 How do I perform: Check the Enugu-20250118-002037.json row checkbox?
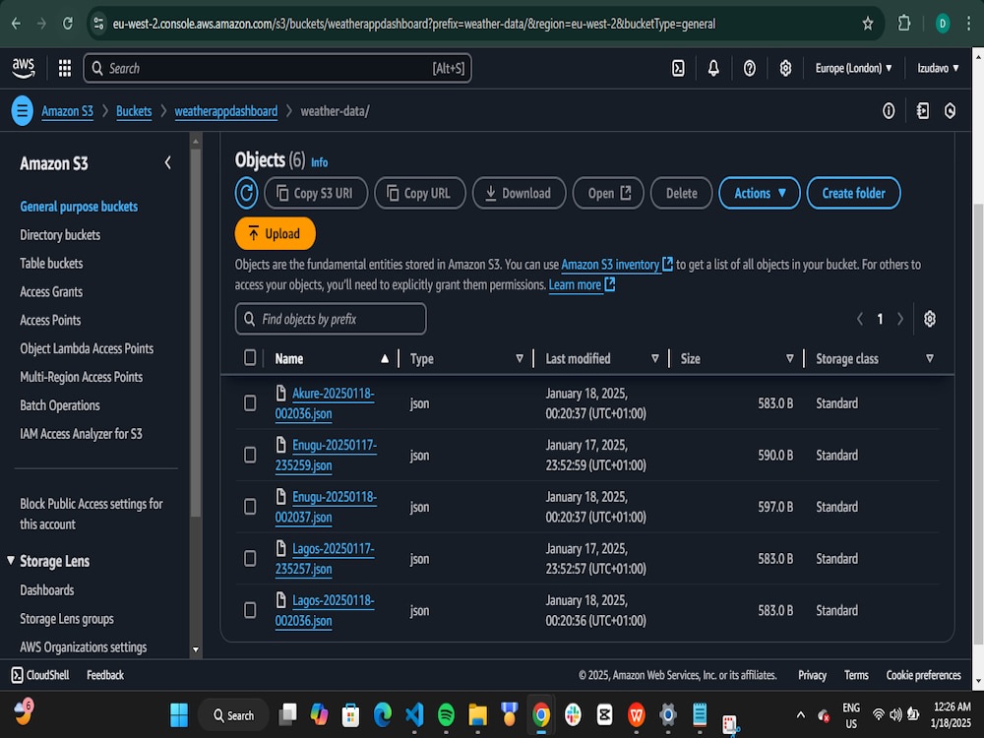point(250,507)
